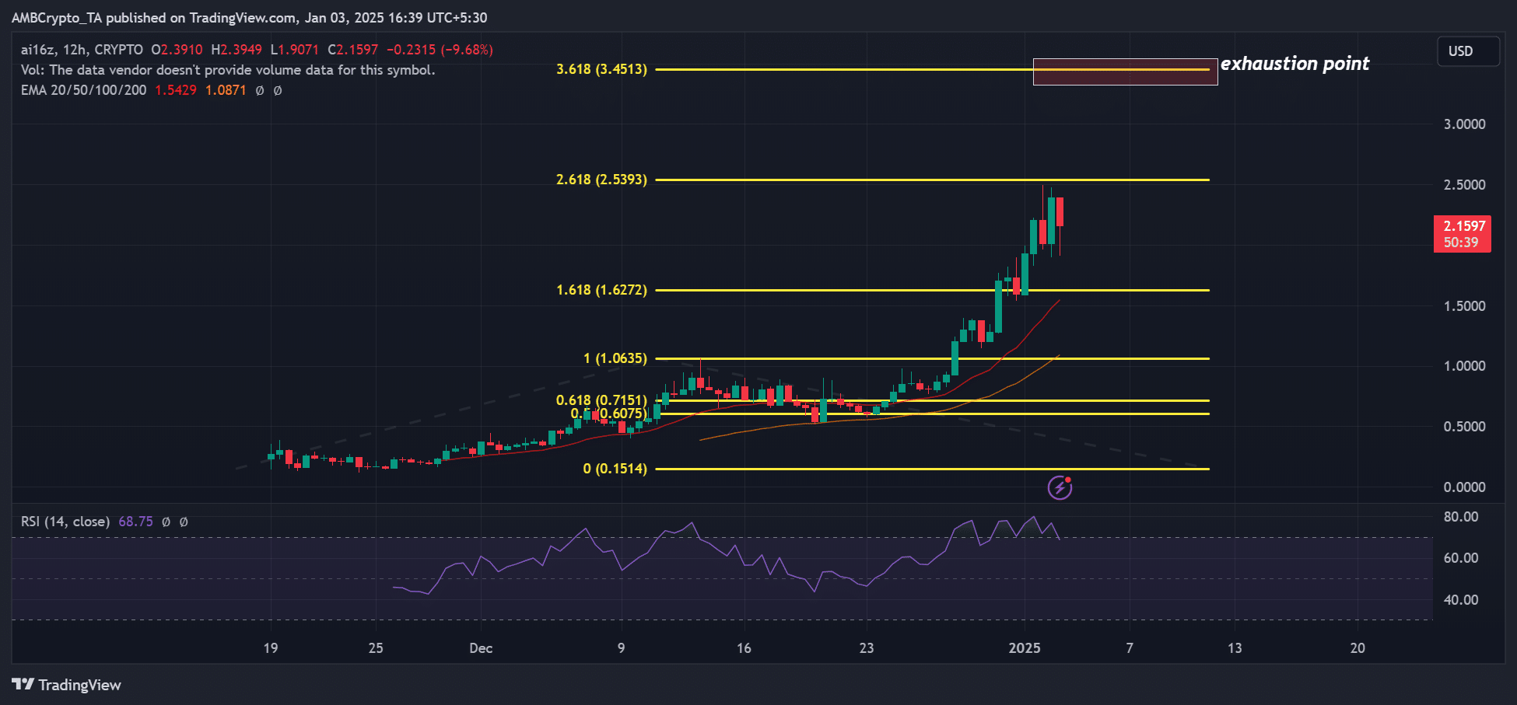The height and width of the screenshot is (705, 1517).
Task: Click the Dec date axis label
Action: tap(481, 648)
